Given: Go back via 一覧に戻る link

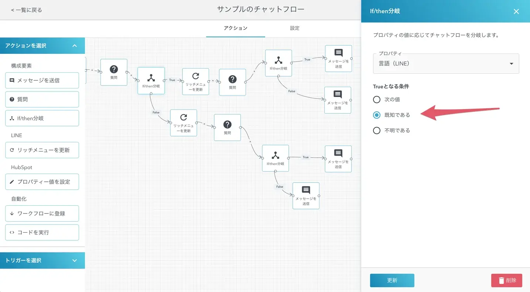Looking at the screenshot, I should (x=27, y=10).
